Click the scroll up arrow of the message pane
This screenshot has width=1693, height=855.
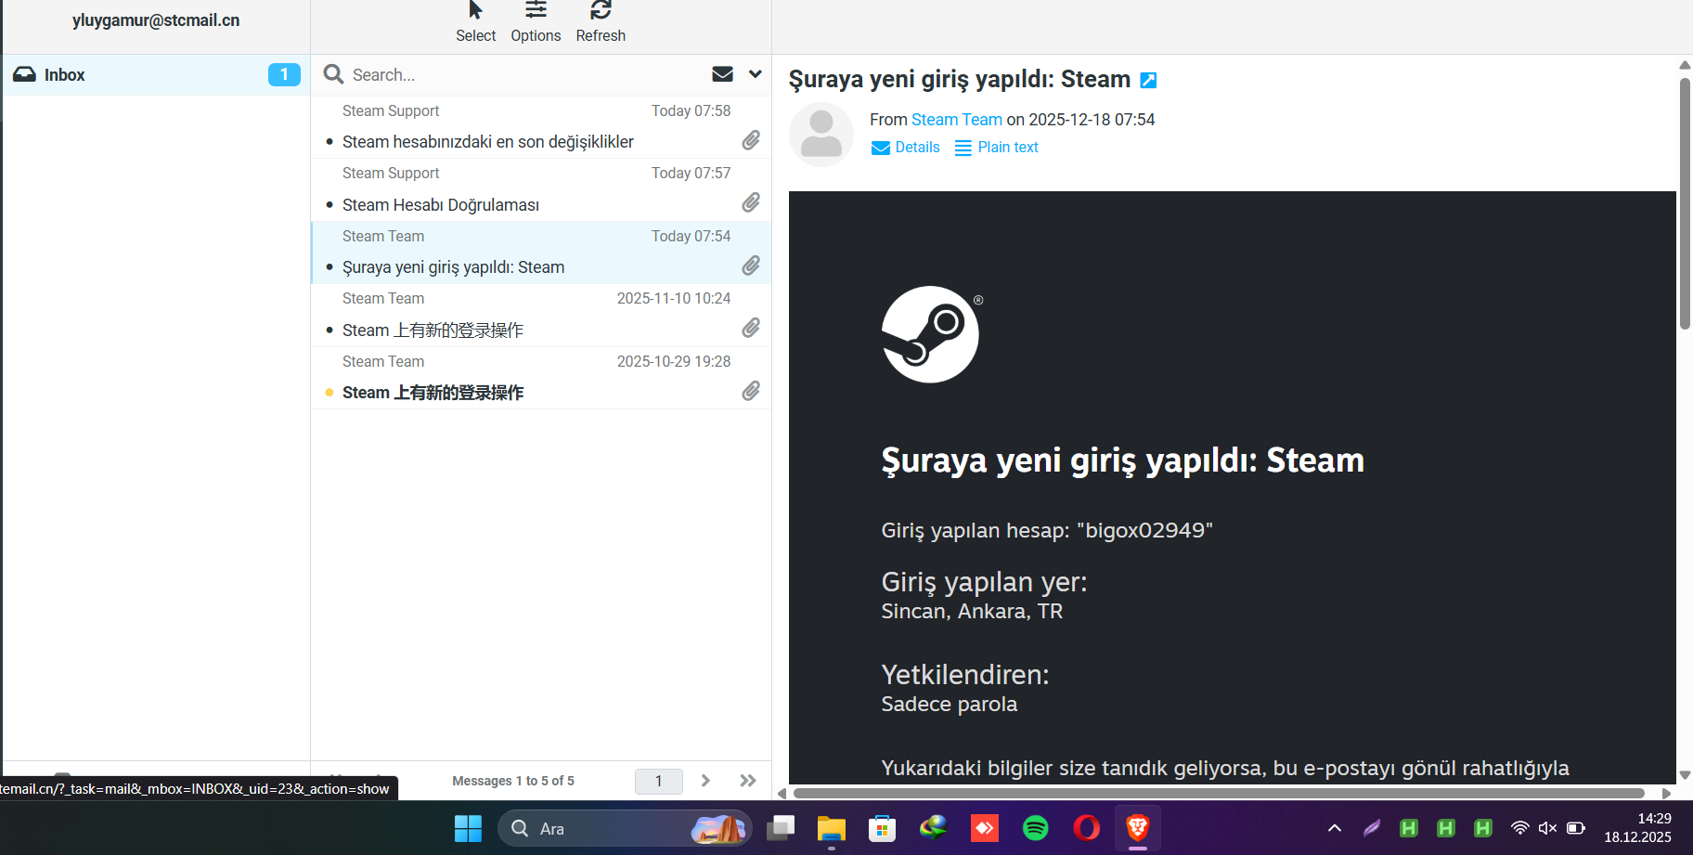point(1685,65)
